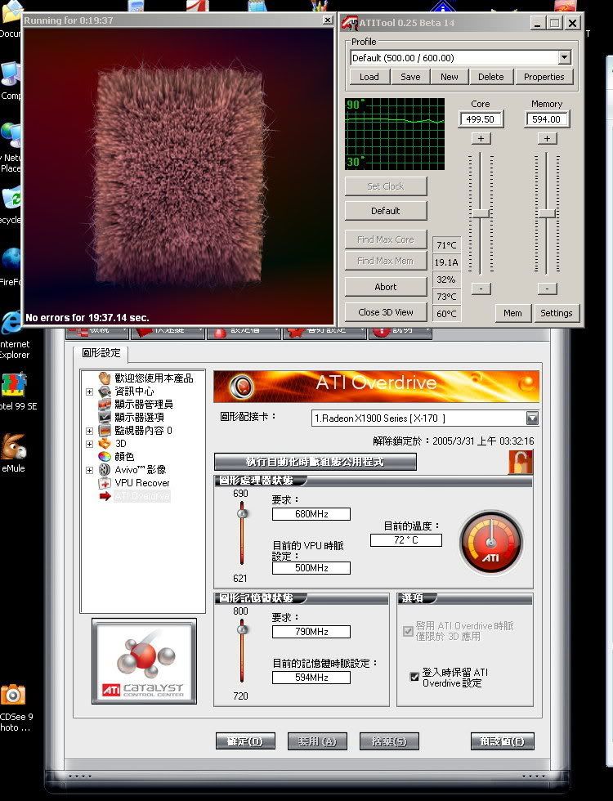Click Close 3D View button
The height and width of the screenshot is (801, 613).
pos(386,312)
